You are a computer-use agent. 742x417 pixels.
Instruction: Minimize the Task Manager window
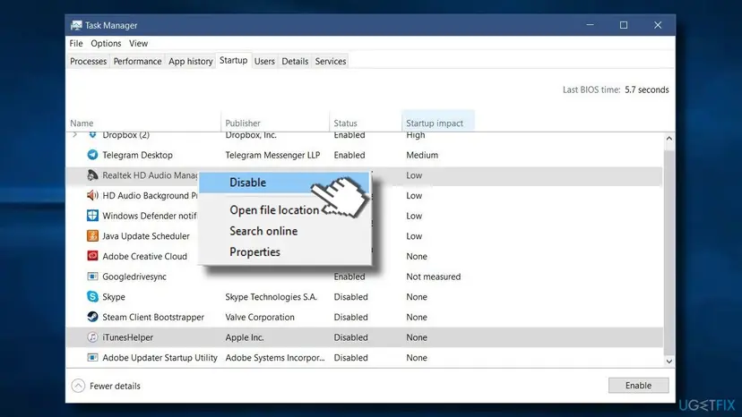(x=590, y=25)
